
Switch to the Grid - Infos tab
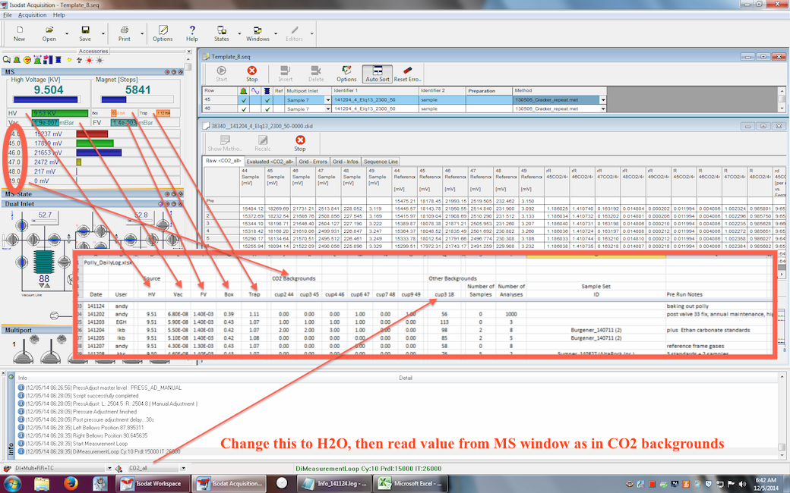pos(346,162)
